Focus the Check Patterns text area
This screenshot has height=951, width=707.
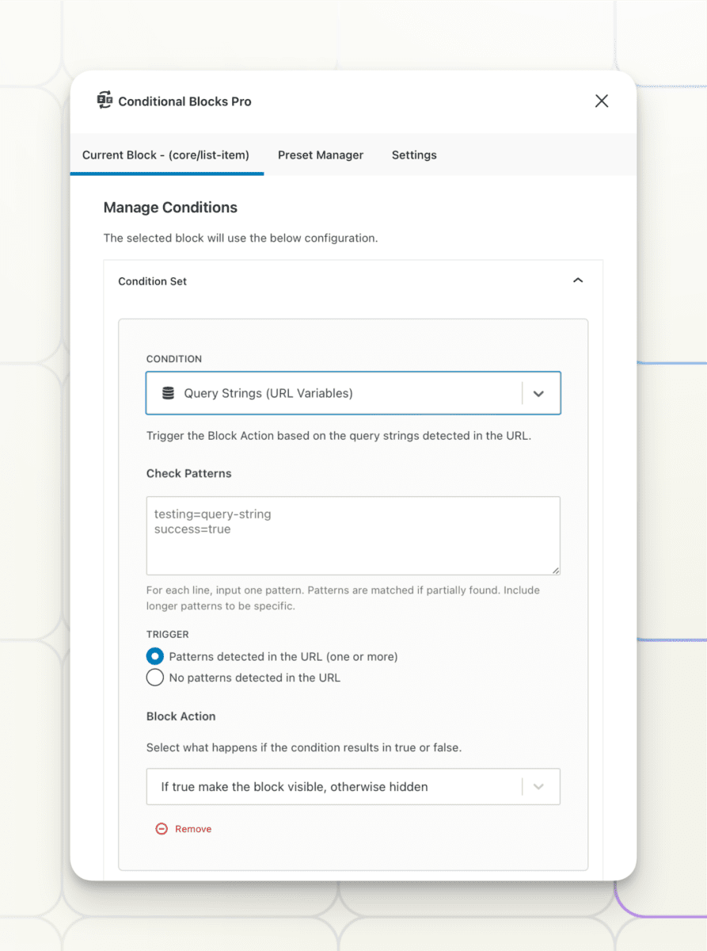[353, 536]
